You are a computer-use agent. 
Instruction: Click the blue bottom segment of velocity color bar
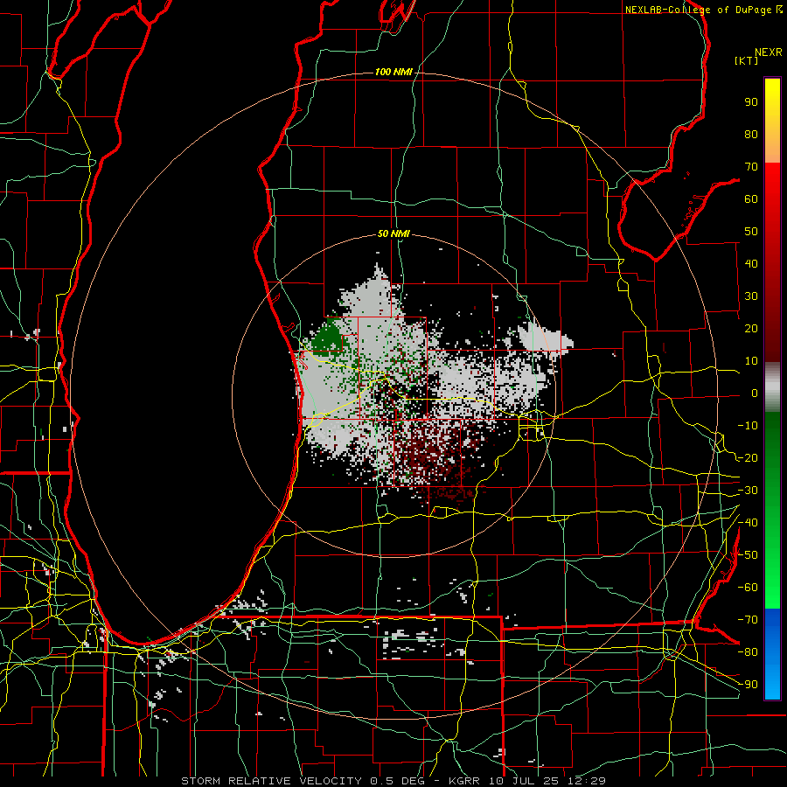[x=772, y=654]
